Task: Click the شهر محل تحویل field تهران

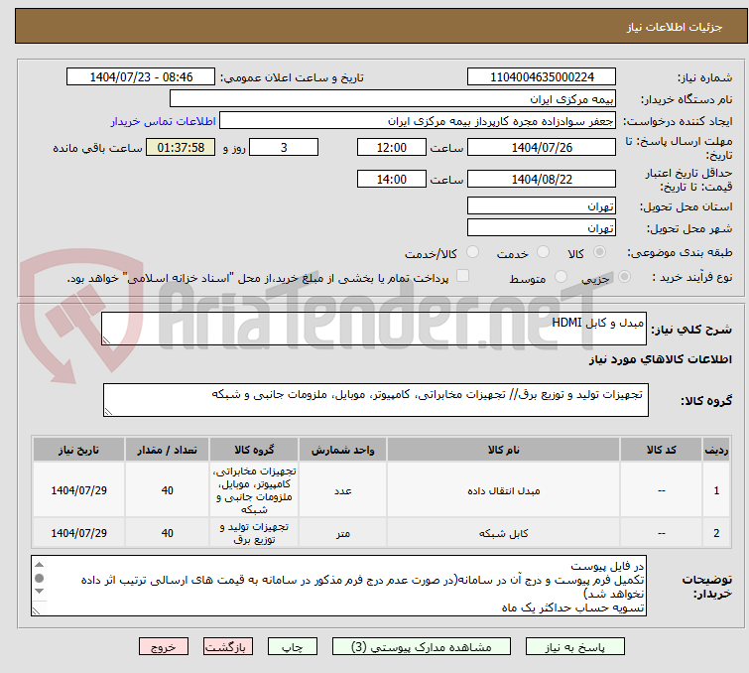Action: coord(542,227)
